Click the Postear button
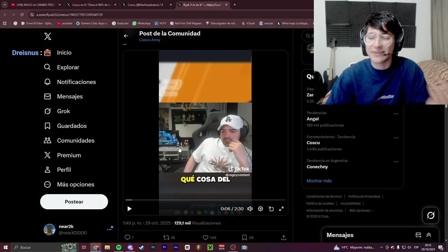Image resolution: width=448 pixels, height=252 pixels. 74,202
